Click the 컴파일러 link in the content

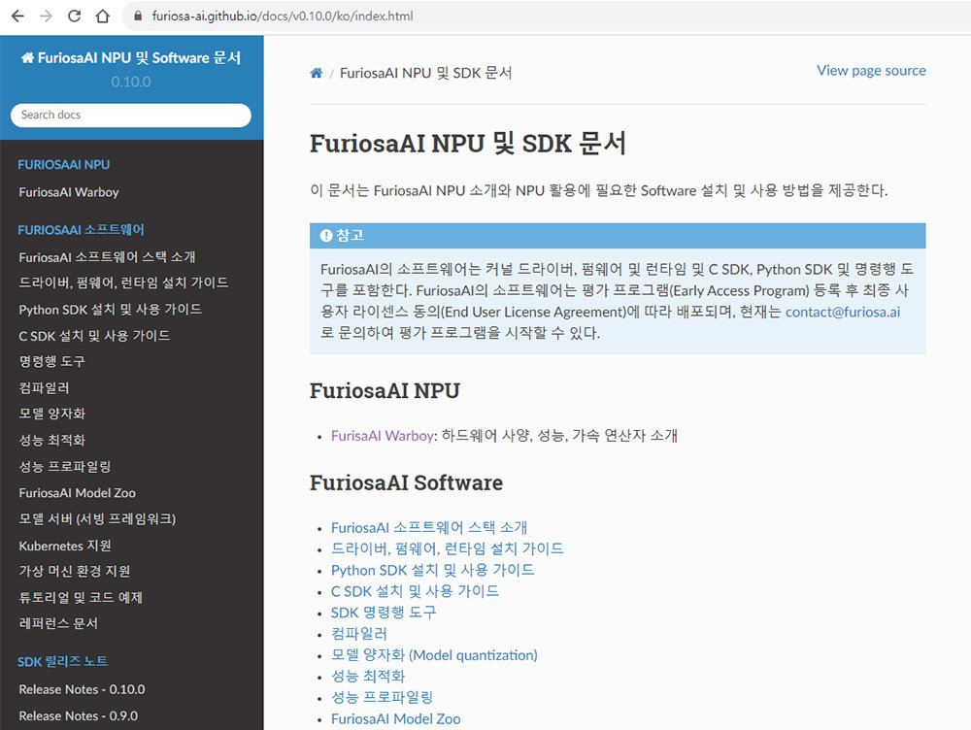click(x=359, y=634)
